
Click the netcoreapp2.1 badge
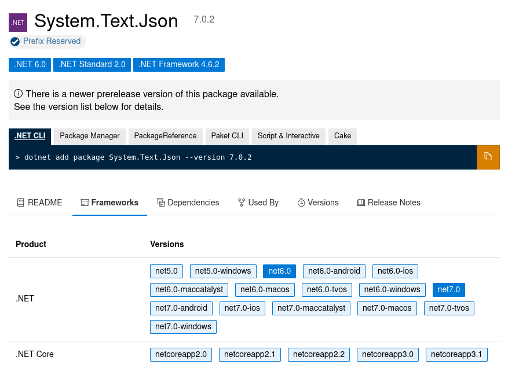pyautogui.click(x=250, y=355)
